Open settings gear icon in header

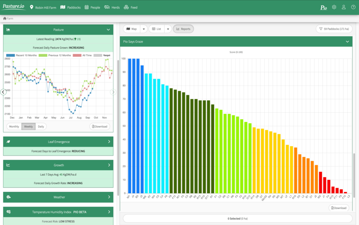334,7
